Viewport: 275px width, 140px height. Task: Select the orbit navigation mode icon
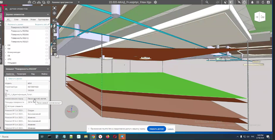pos(244,2)
